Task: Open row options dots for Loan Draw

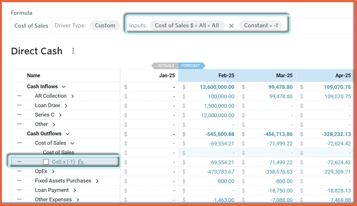Action: (x=20, y=106)
